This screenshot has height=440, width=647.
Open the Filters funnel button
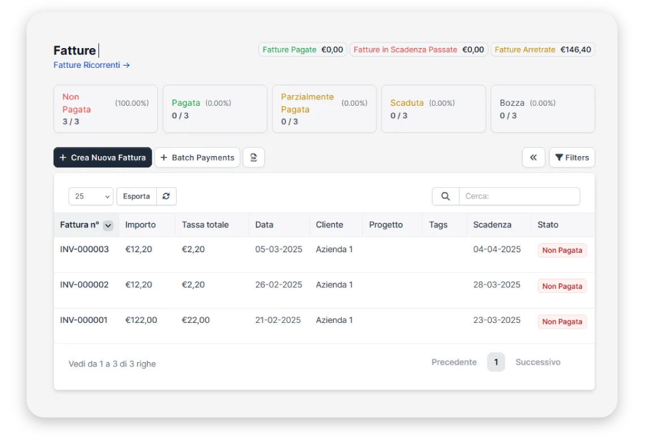tap(572, 158)
